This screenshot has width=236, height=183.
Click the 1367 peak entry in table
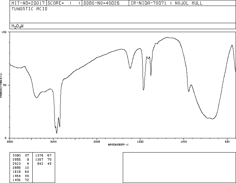[x=39, y=159]
